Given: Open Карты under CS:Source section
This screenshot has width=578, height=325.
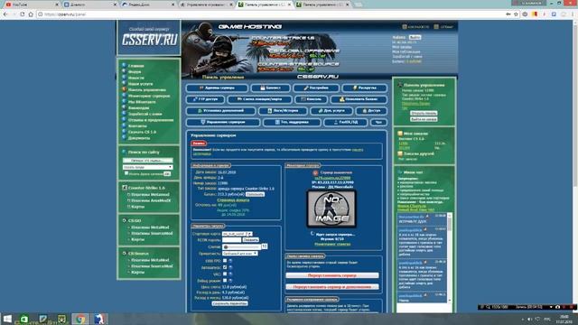Looking at the screenshot, I should click(x=137, y=273).
